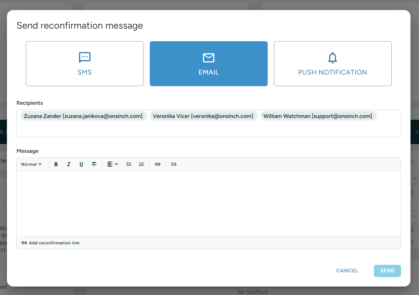Insert a numbered list
The image size is (419, 295).
[x=142, y=164]
